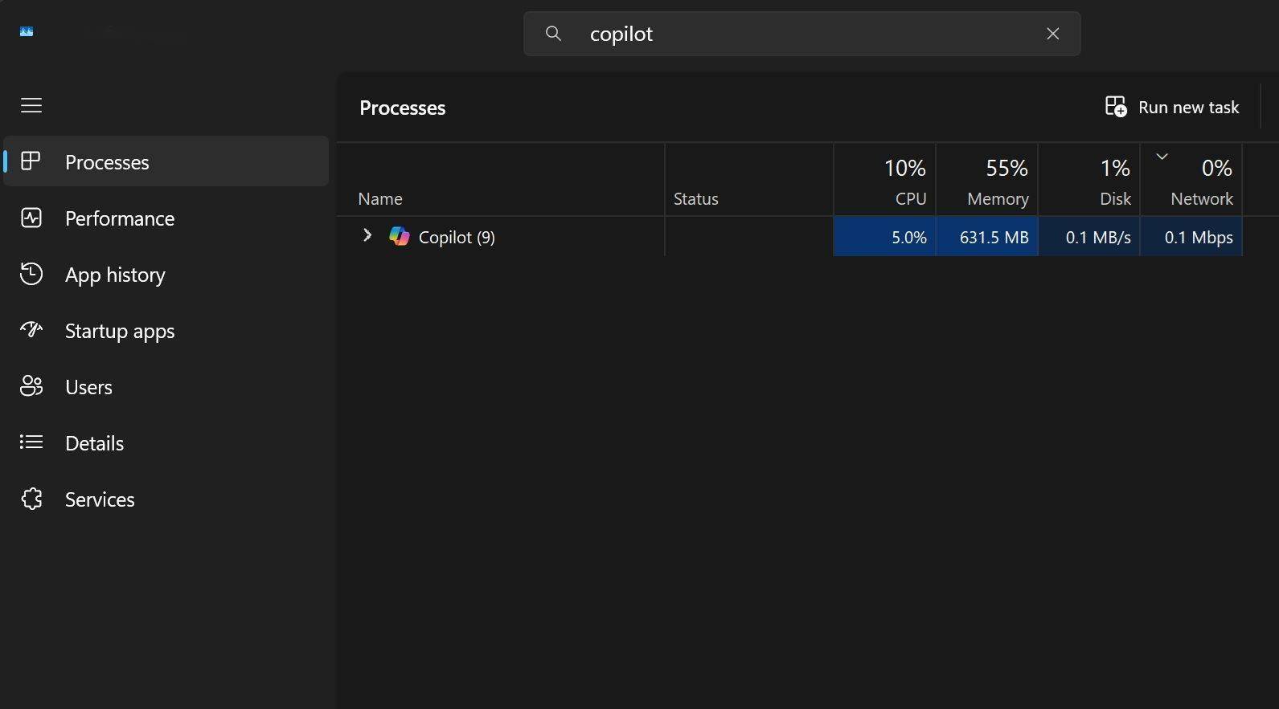This screenshot has width=1279, height=709.
Task: Switch to the Details page
Action: pyautogui.click(x=166, y=443)
